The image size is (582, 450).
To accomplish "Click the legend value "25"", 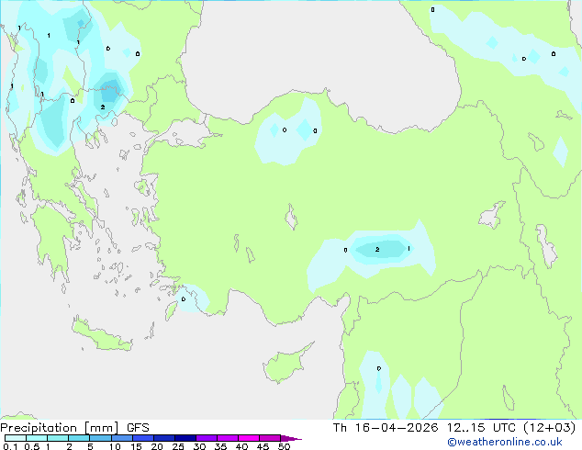I will [x=178, y=446].
